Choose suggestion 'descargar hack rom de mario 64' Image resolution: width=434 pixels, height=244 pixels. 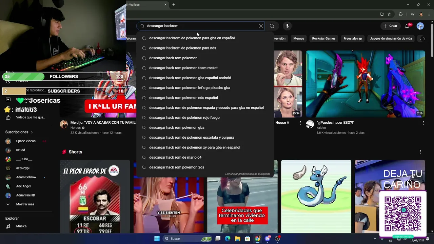[205, 157]
